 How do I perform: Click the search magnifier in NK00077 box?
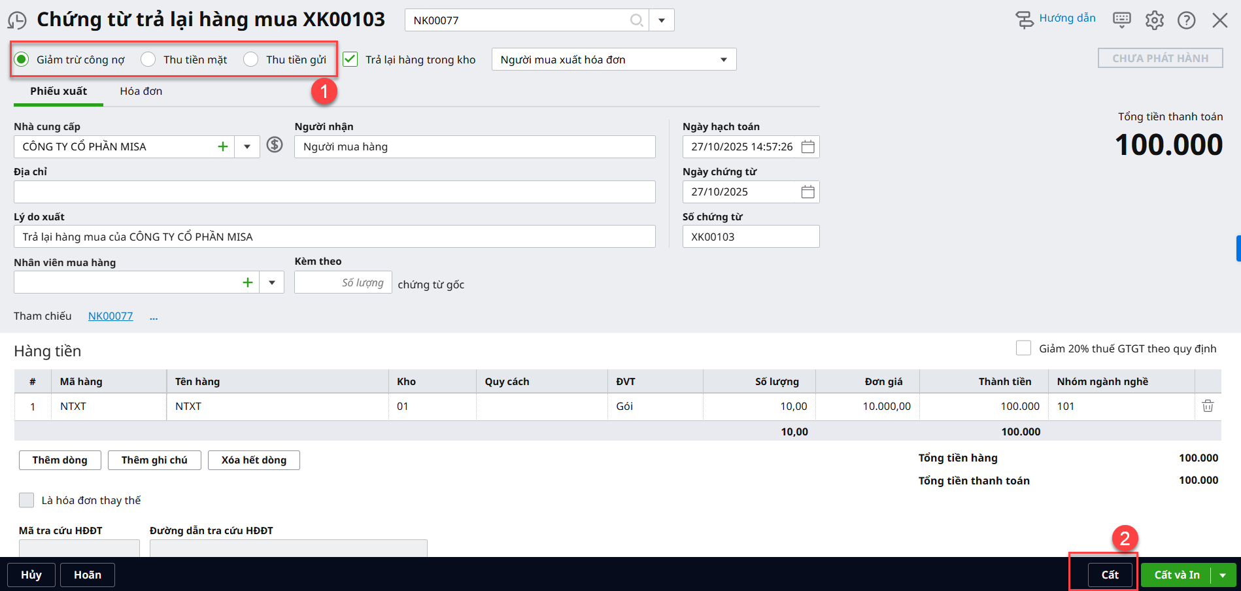pyautogui.click(x=636, y=20)
